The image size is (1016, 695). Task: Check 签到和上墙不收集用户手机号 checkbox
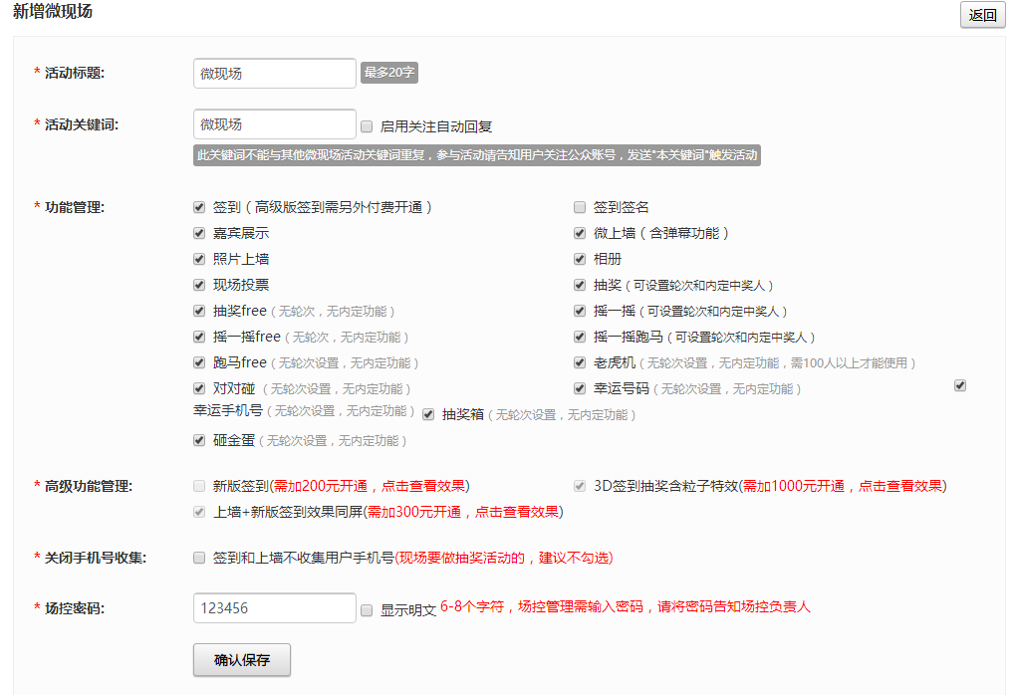click(x=199, y=558)
